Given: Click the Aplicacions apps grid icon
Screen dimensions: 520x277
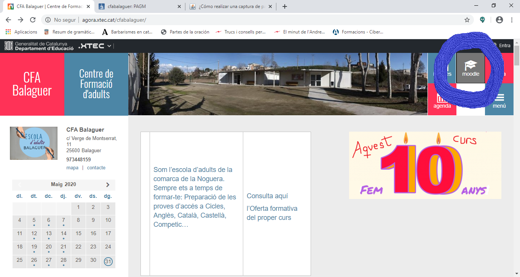Looking at the screenshot, I should pyautogui.click(x=8, y=32).
